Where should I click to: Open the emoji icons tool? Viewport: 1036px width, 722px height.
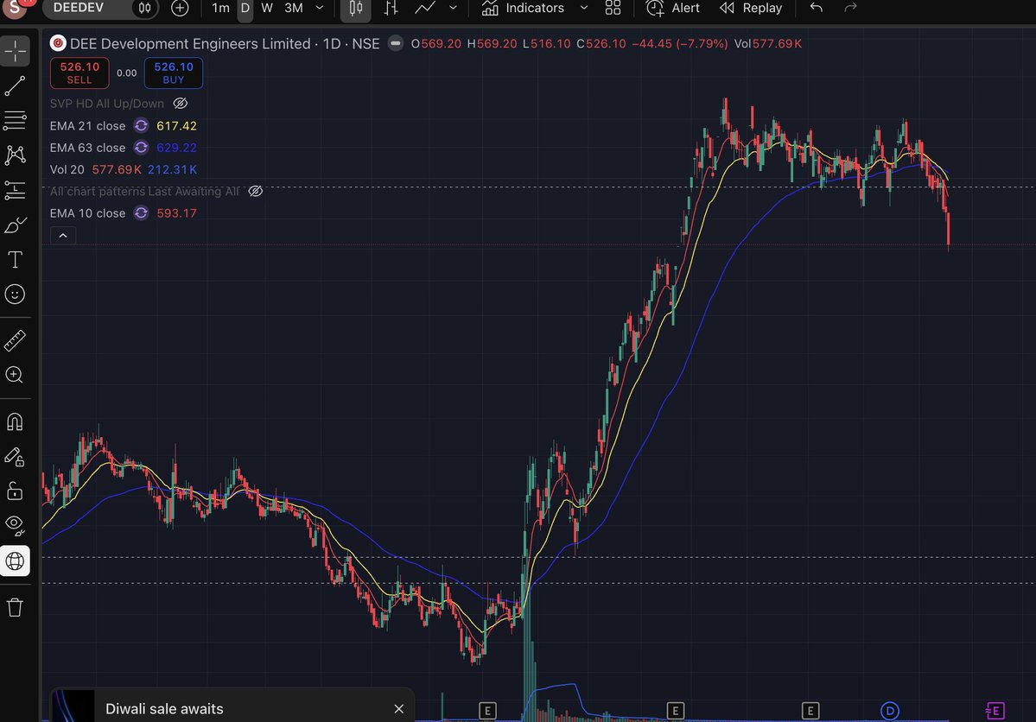point(16,294)
